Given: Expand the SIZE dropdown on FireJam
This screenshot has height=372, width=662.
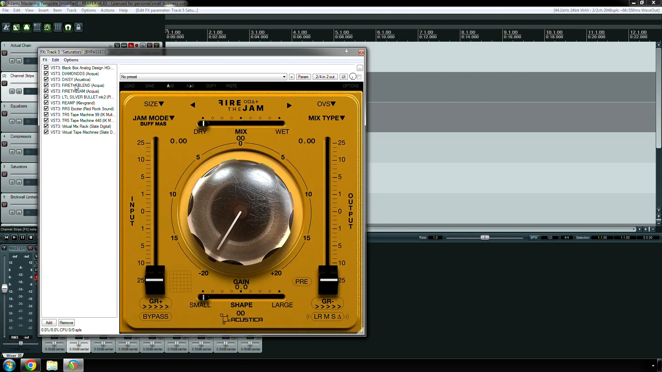Looking at the screenshot, I should [154, 104].
